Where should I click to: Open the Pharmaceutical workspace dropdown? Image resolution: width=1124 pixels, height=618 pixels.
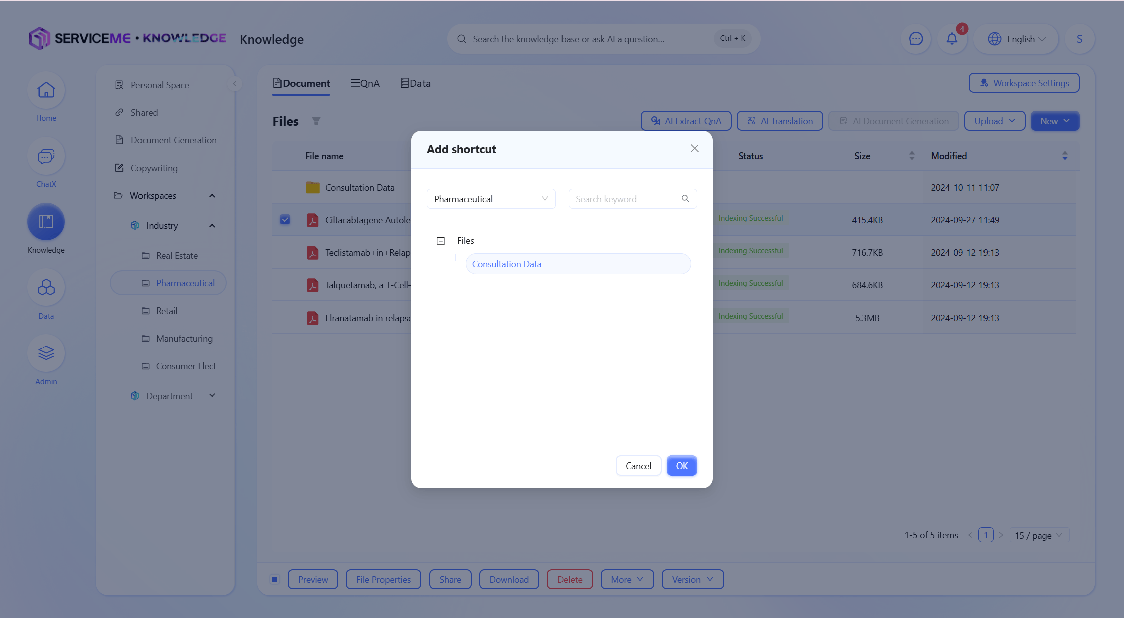coord(491,199)
